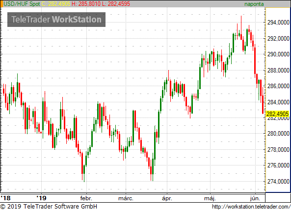Open the workstation.teletrader.com link
Viewport: 291px width, 211px height.
click(x=251, y=207)
